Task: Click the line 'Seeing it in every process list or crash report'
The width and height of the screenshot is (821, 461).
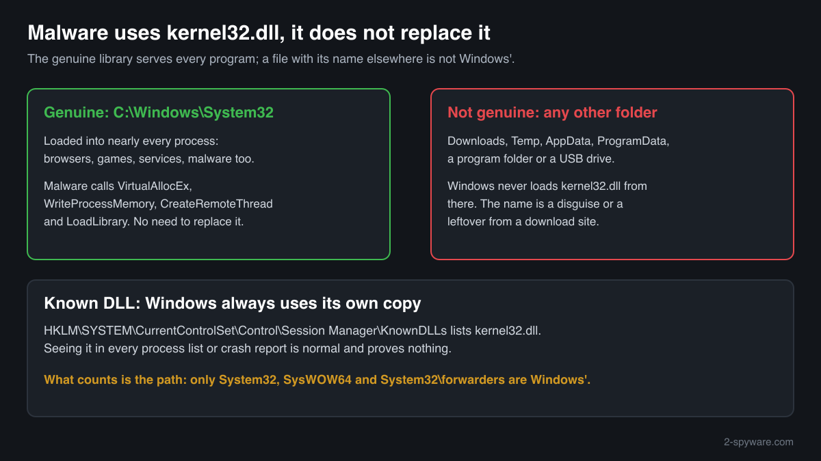Action: 248,349
